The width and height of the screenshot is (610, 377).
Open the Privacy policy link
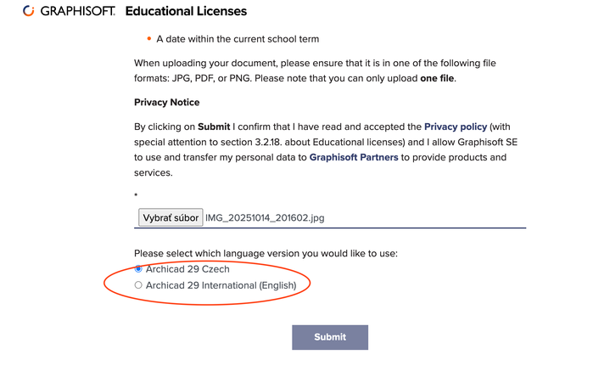tap(456, 127)
